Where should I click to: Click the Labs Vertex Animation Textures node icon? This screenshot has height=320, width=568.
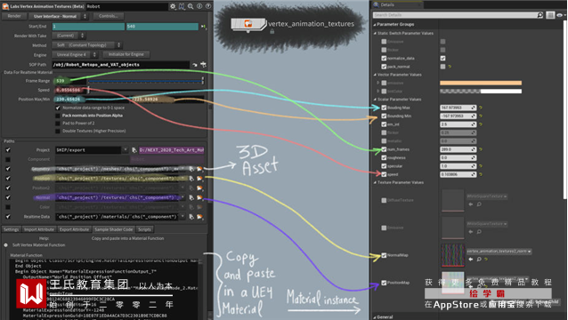(x=5, y=6)
